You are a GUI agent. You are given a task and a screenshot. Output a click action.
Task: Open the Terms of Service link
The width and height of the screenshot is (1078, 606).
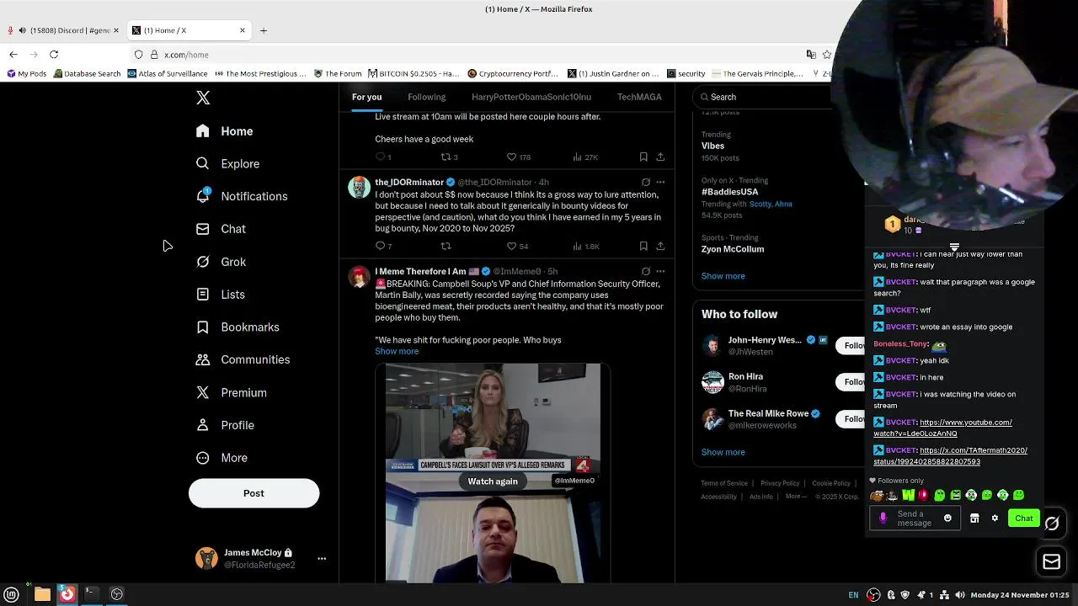724,483
